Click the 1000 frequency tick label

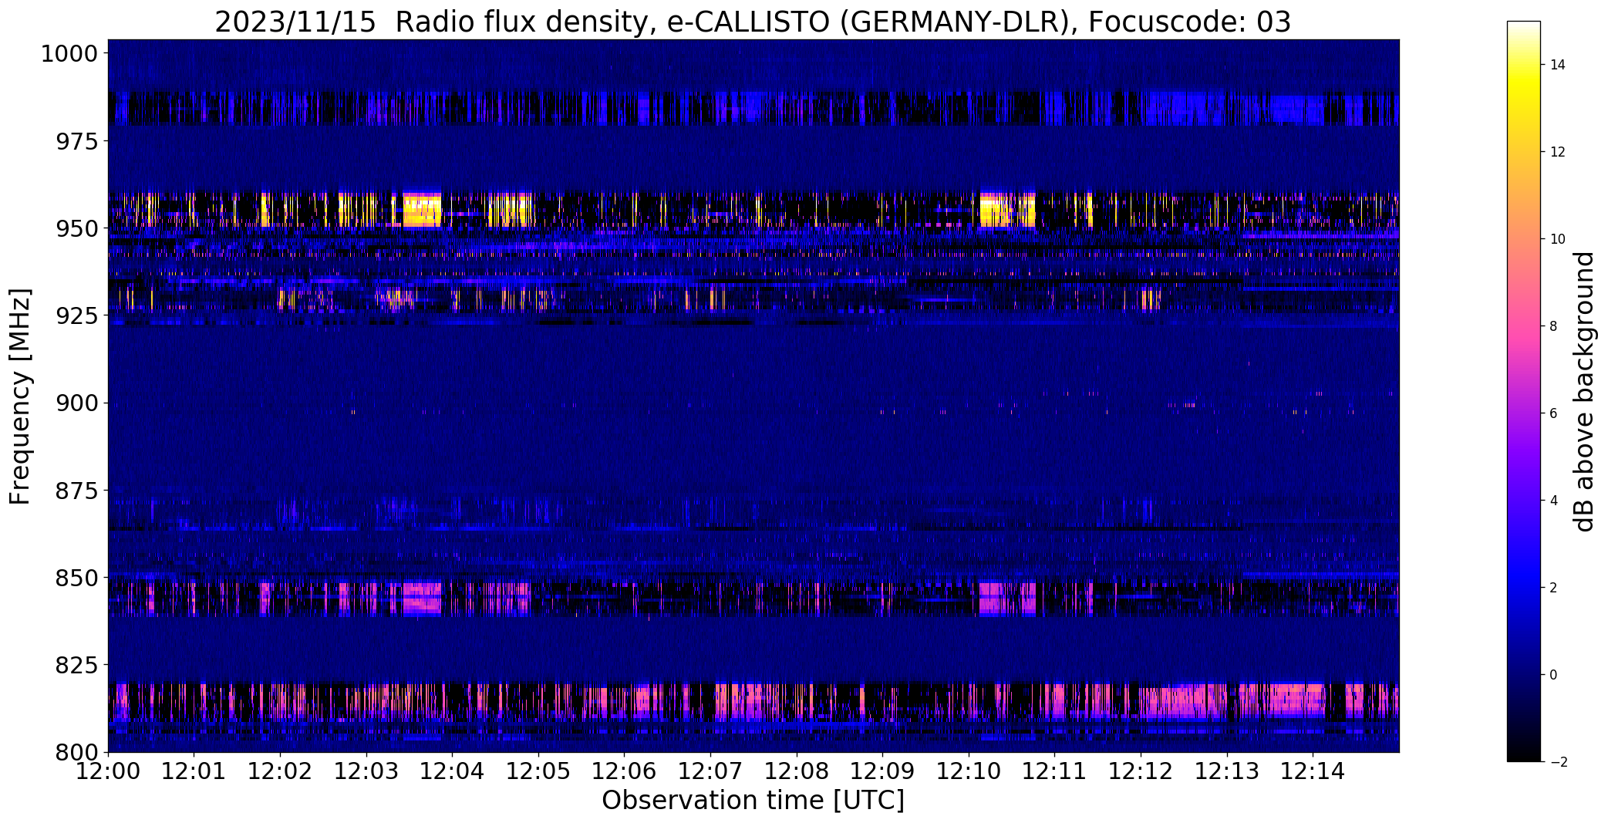pos(69,54)
